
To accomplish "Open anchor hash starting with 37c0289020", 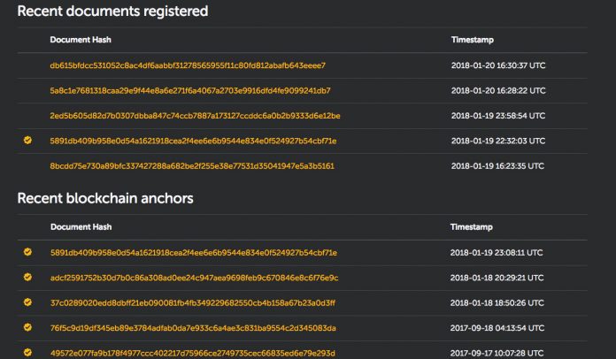I will (x=193, y=302).
